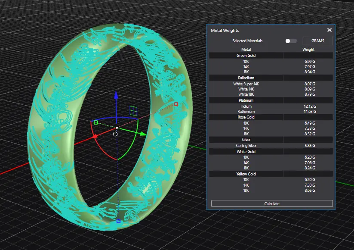The image size is (354, 250).
Task: Select the blue square scale handle at ring bottom
Action: click(x=118, y=221)
